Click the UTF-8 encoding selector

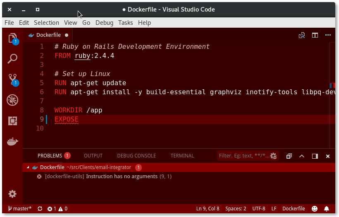tap(258, 209)
